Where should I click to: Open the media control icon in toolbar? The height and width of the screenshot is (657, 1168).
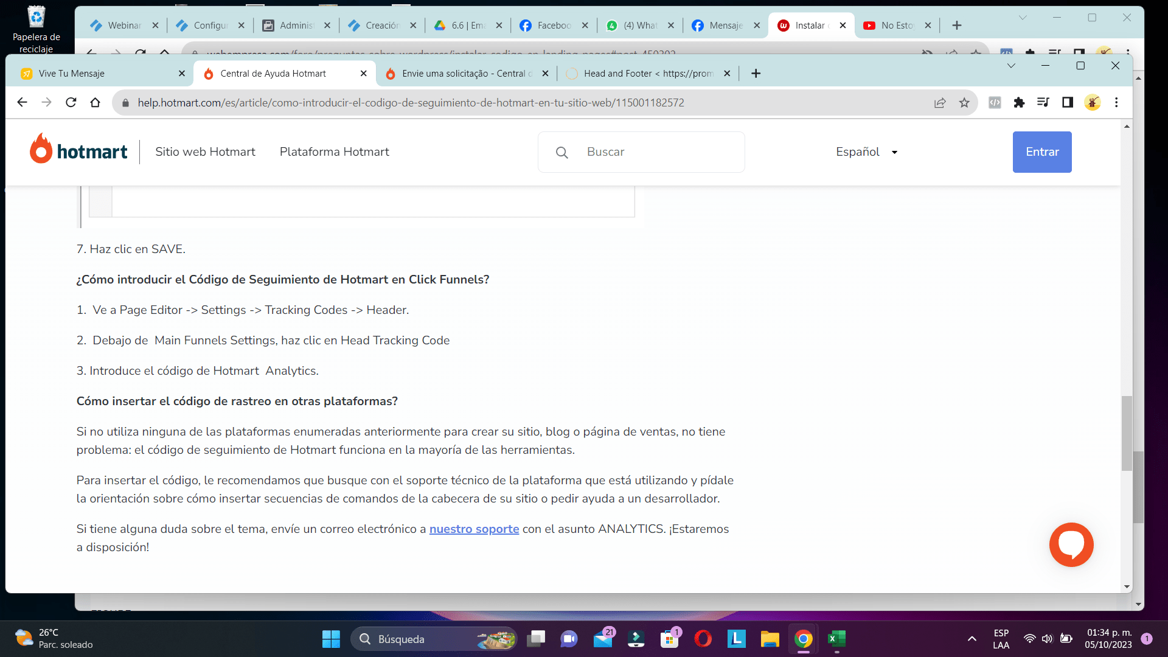(1043, 102)
